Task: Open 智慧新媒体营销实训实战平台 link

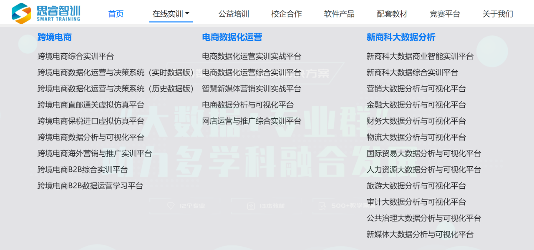Action: click(x=252, y=89)
